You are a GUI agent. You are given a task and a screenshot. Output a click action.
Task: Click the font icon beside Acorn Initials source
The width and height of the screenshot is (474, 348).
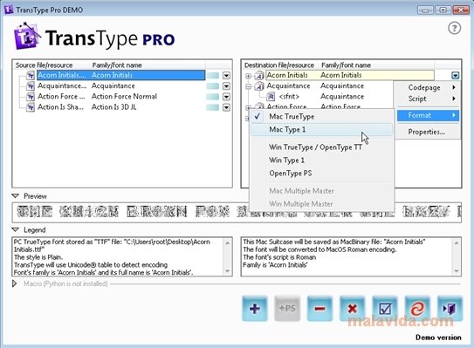(x=31, y=75)
